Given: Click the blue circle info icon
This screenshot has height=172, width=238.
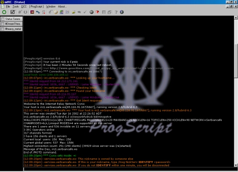Looking at the screenshot, I should 122,12.
